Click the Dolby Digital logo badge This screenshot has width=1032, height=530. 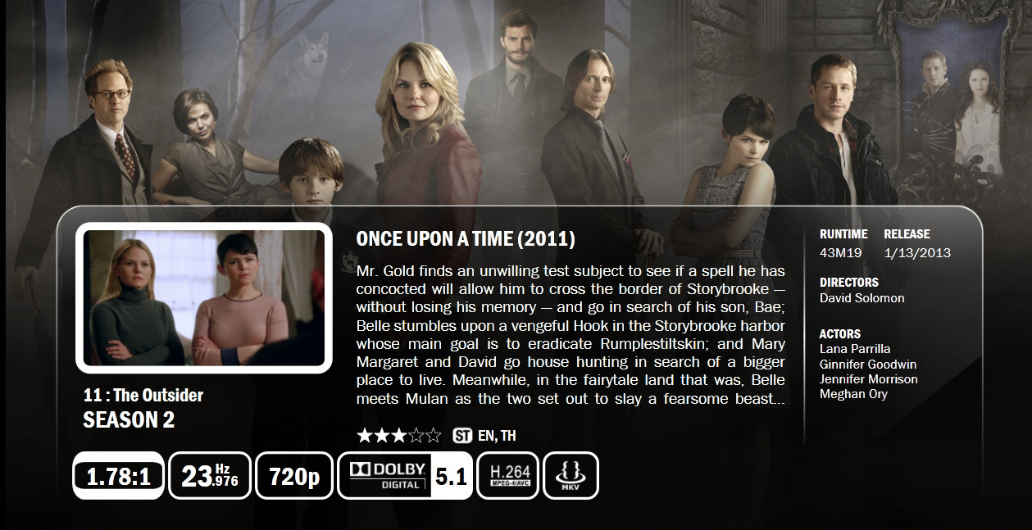[387, 475]
